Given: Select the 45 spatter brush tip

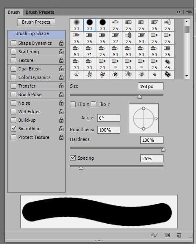Looking at the screenshot, I should 168,64.
